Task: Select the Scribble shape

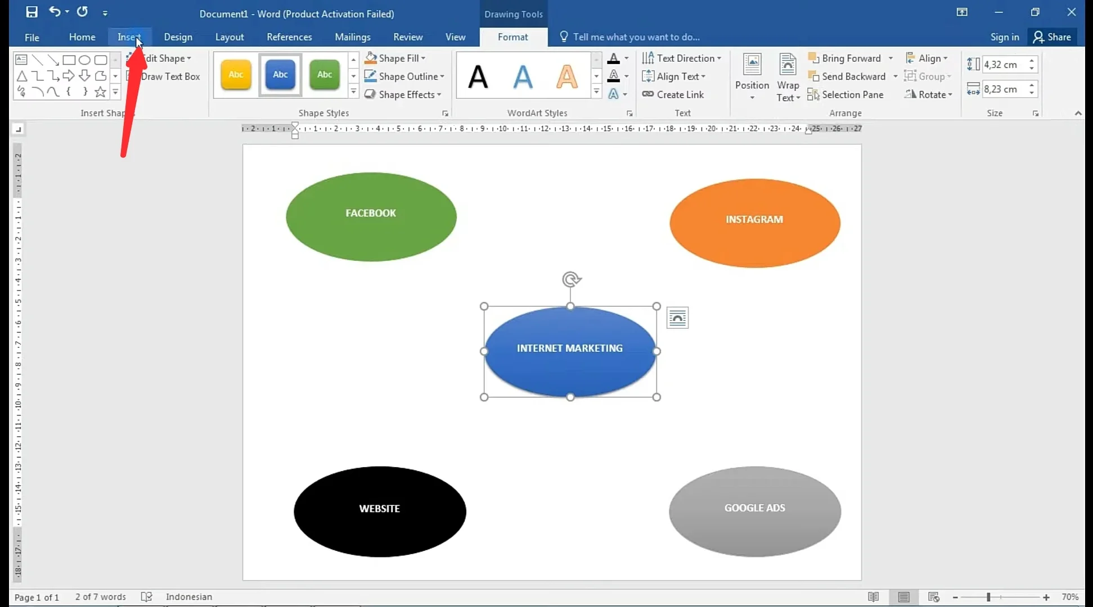Action: point(21,92)
